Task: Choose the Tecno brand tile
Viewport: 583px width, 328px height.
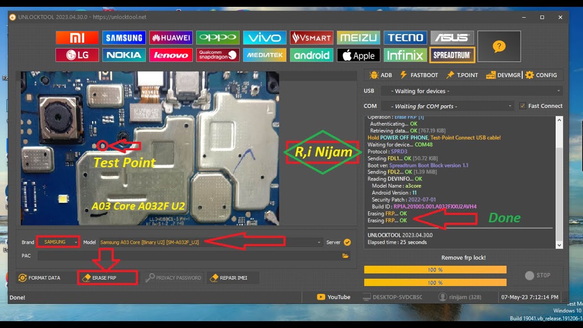Action: 405,37
